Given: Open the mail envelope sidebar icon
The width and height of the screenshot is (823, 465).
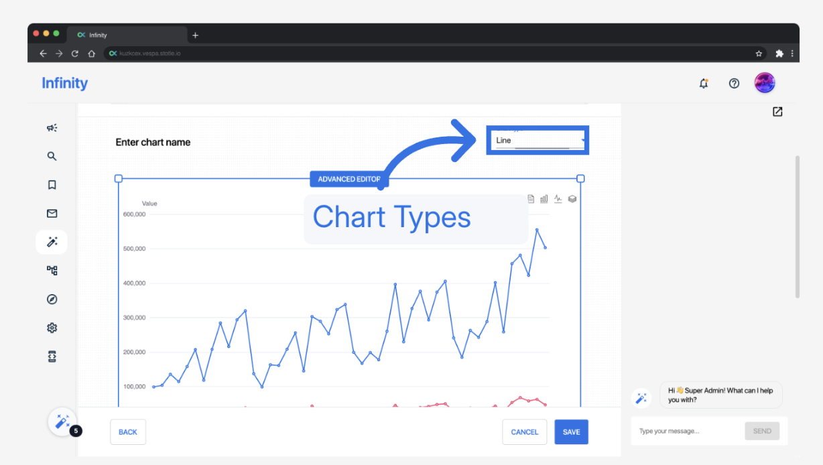Looking at the screenshot, I should (x=52, y=214).
